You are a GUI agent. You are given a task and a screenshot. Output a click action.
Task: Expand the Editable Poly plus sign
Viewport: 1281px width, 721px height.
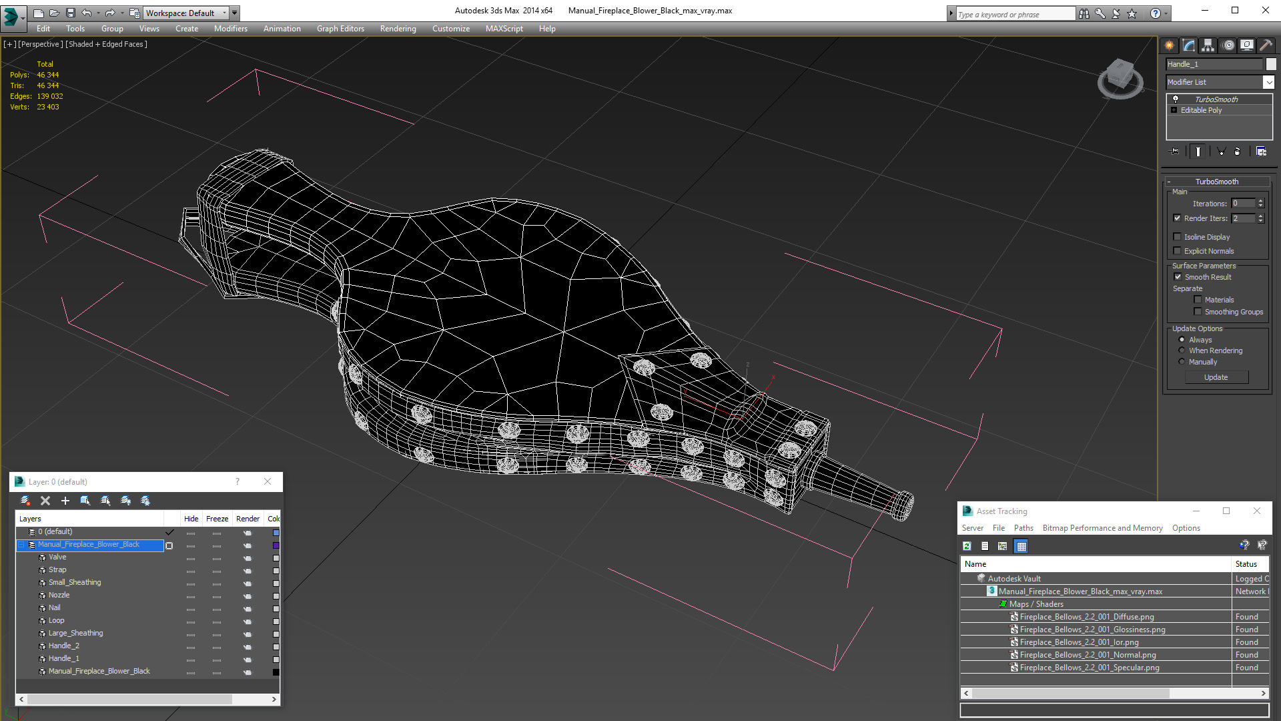(x=1174, y=110)
